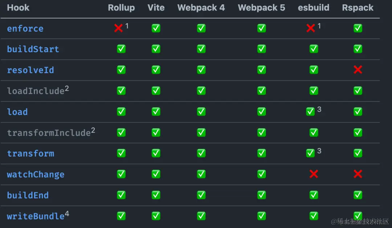
Task: Click the green check for loadInclude under Webpack 4
Action: [201, 91]
